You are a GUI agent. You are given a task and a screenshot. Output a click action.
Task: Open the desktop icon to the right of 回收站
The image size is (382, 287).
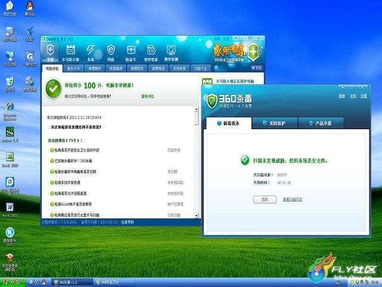click(x=30, y=84)
